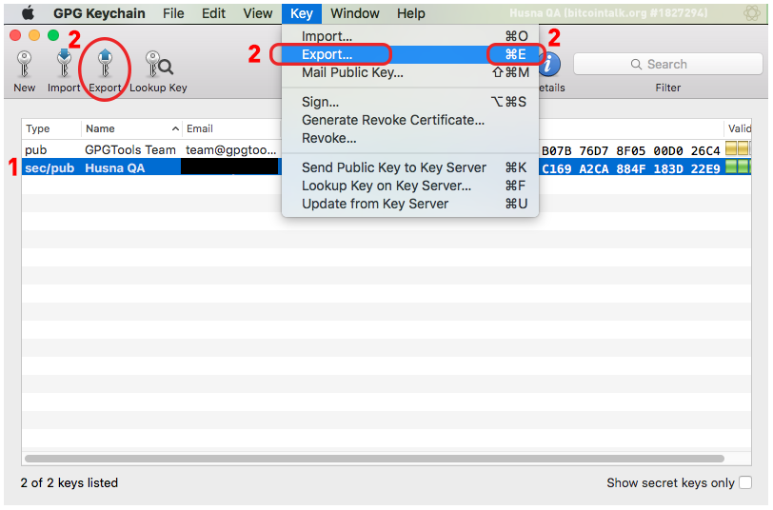The width and height of the screenshot is (773, 510).
Task: Select Update from Key Server
Action: tap(409, 204)
